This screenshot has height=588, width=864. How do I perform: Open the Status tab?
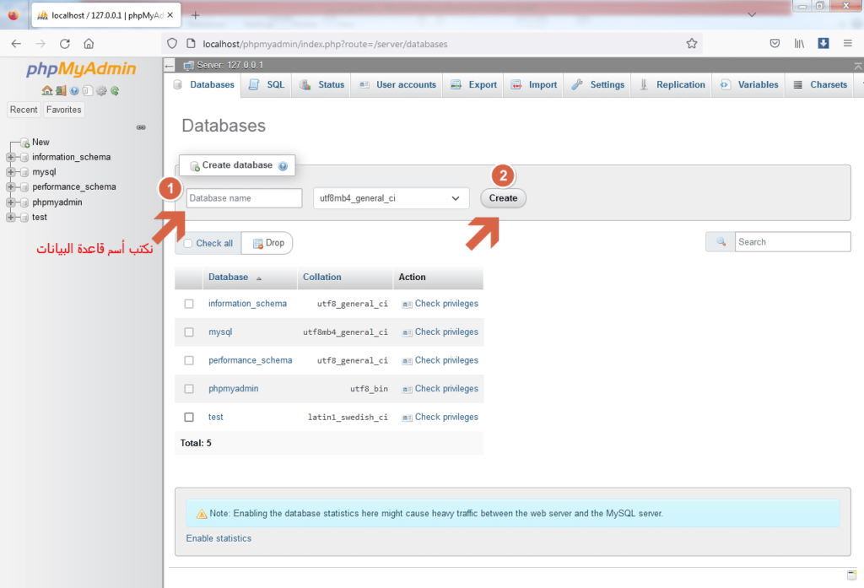pos(322,85)
